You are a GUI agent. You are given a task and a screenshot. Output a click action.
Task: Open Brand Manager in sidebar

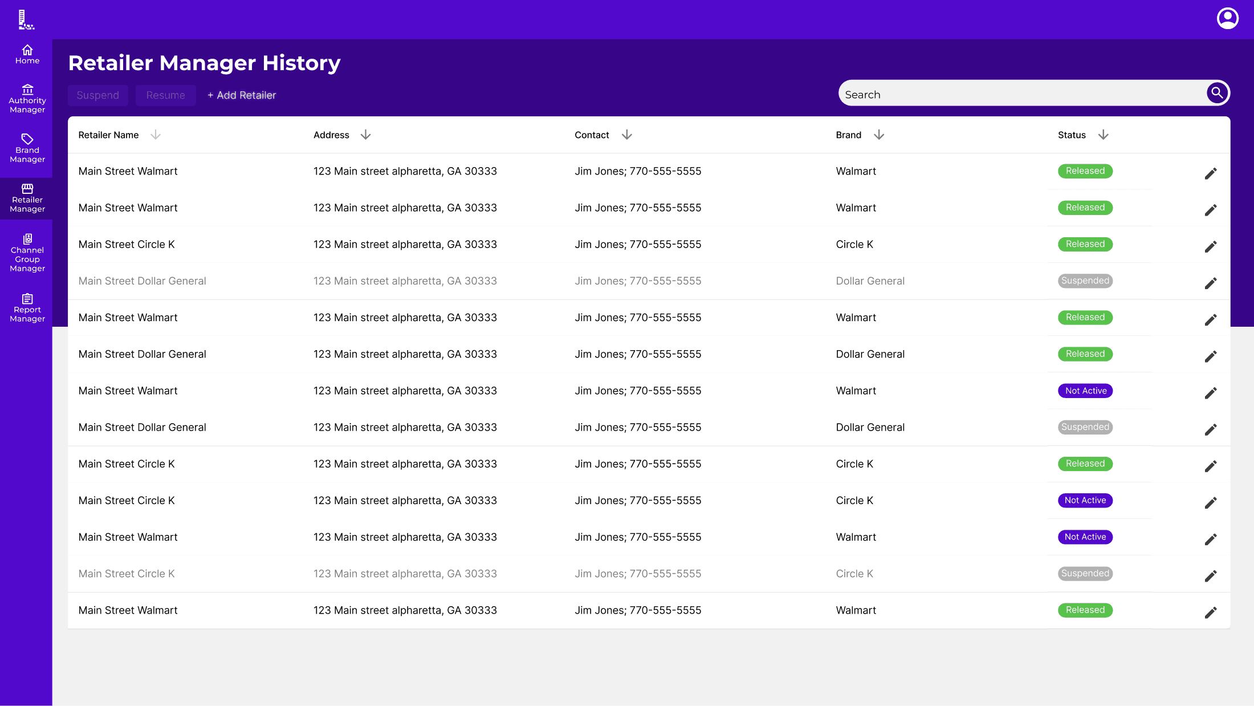(x=27, y=148)
